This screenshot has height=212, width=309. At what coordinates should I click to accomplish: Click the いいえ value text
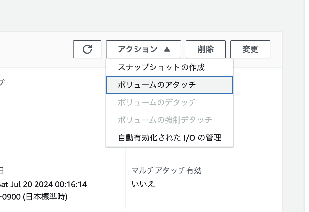[143, 184]
